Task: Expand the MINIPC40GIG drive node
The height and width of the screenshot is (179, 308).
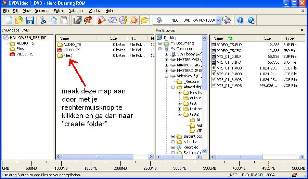Action: tap(166, 65)
